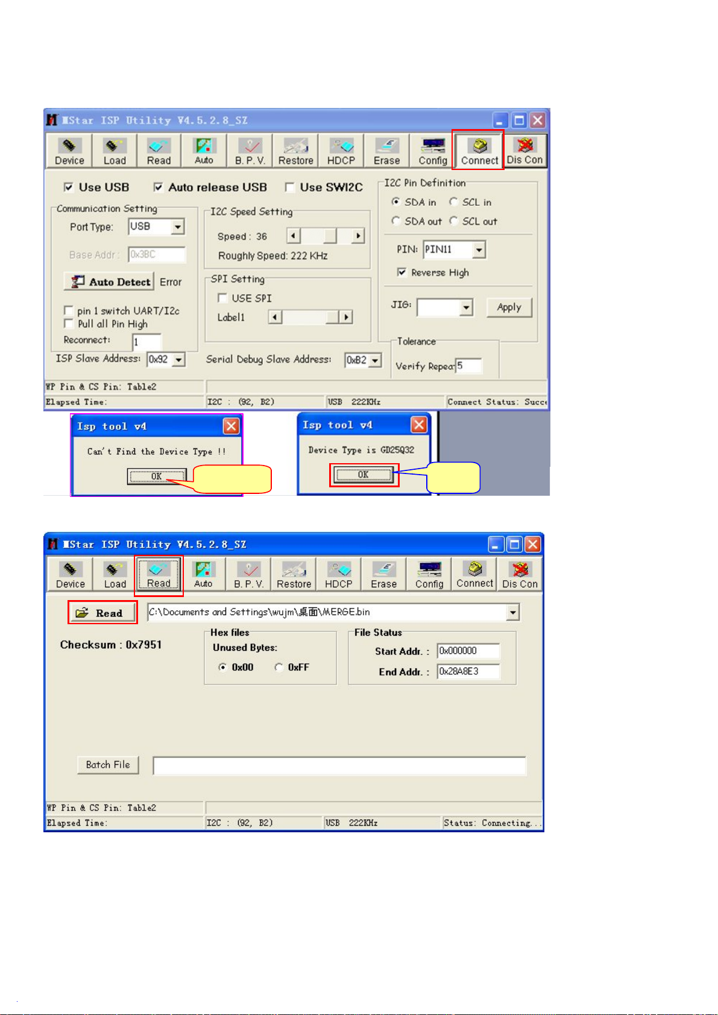Image resolution: width=718 pixels, height=1015 pixels.
Task: Select Restore icon in upper ISP Utility window
Action: (295, 151)
